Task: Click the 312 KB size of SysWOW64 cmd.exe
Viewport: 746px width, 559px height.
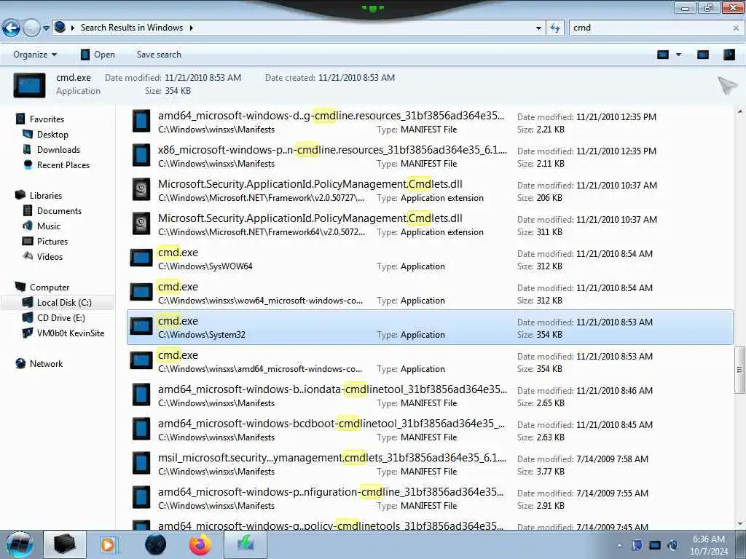Action: [549, 266]
